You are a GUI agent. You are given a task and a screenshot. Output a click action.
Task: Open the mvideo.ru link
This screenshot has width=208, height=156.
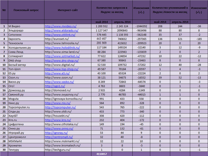(x=61, y=26)
